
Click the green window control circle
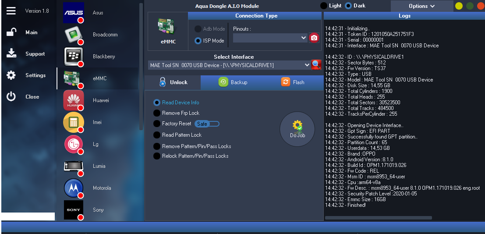click(470, 6)
